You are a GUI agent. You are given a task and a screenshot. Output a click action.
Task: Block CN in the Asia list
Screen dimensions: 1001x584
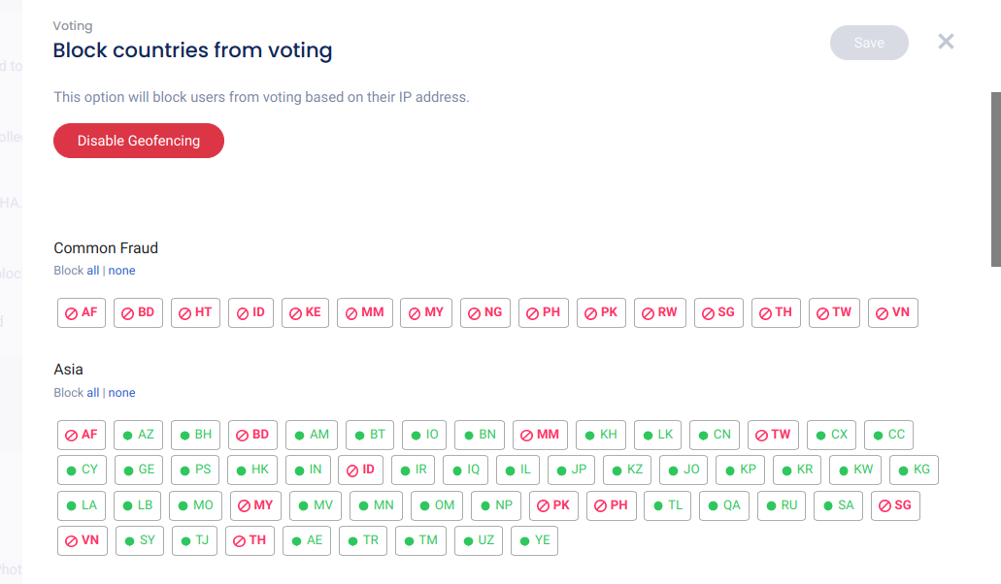click(x=715, y=435)
